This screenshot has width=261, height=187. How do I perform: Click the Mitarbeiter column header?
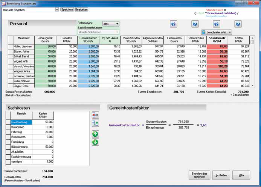pos(24,40)
